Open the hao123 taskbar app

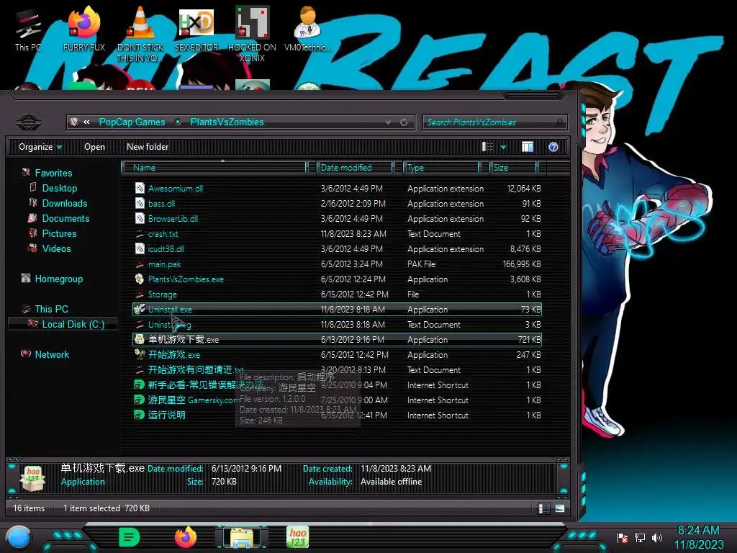pos(298,537)
